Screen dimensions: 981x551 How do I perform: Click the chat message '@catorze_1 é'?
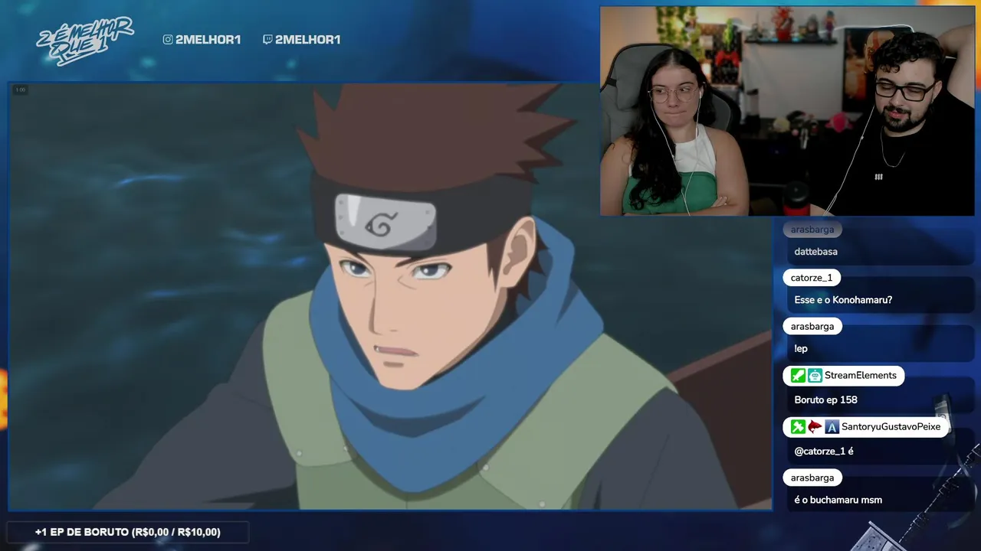[x=824, y=452]
